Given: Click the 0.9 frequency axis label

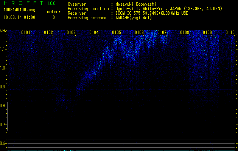Looking at the screenshot, I should click(3, 87).
